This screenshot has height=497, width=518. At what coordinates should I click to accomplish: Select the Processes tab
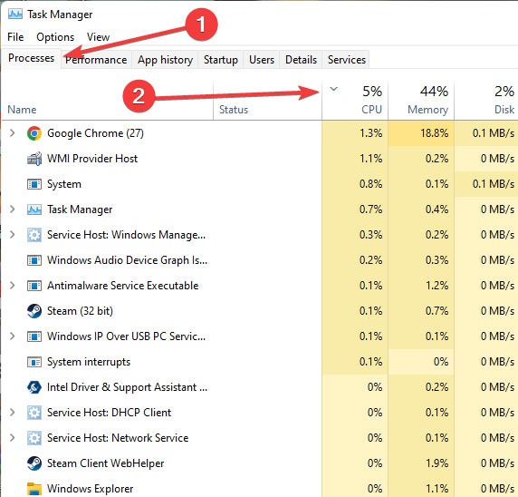tap(32, 58)
